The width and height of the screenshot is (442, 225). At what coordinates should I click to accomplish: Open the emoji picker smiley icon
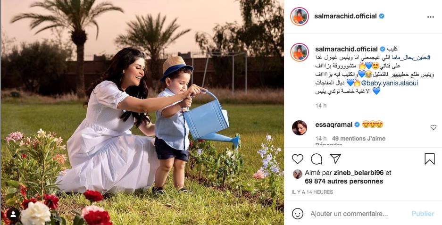point(297,214)
